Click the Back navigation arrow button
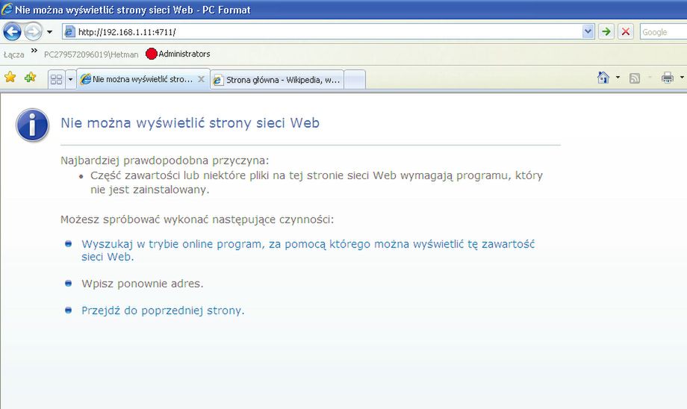The width and height of the screenshot is (687, 409). (x=12, y=31)
